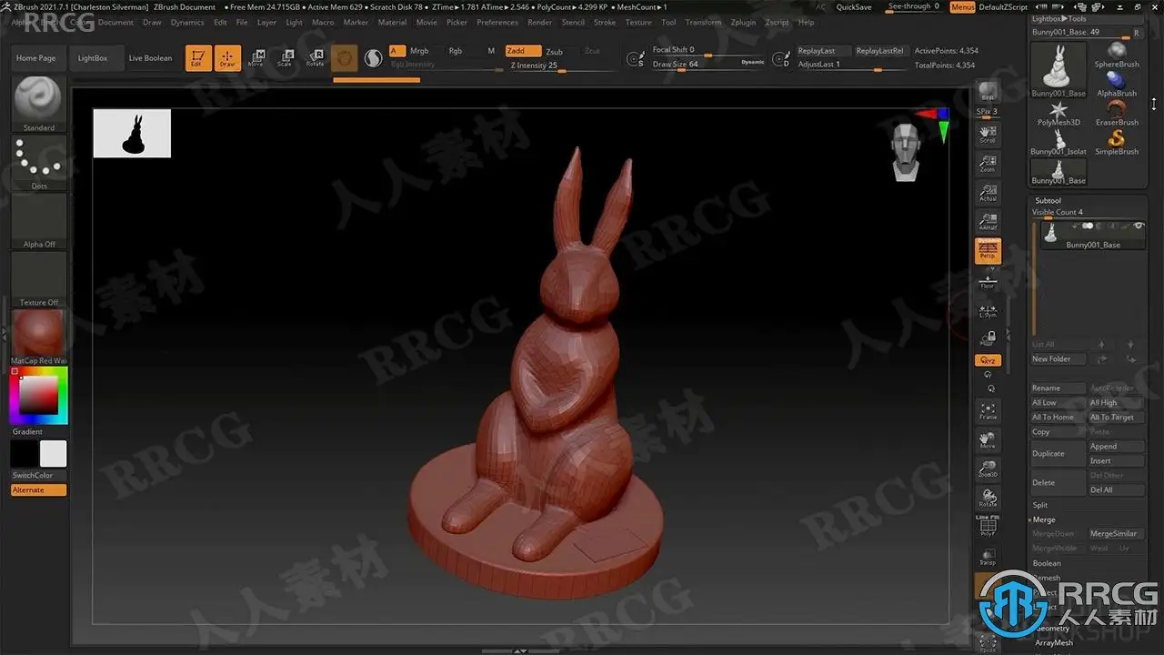Expand the Split section
This screenshot has width=1164, height=655.
coord(1040,505)
